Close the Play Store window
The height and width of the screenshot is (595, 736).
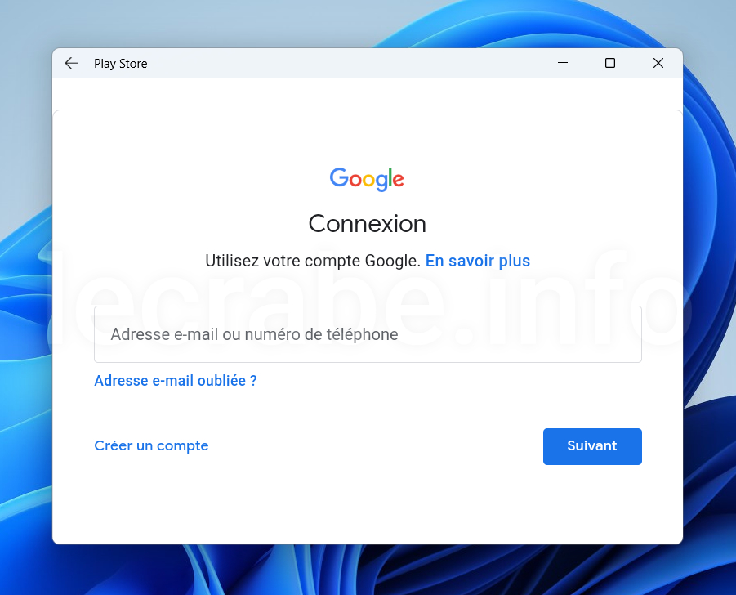click(x=658, y=63)
